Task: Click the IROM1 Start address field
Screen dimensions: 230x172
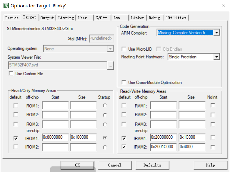Action: (55, 137)
